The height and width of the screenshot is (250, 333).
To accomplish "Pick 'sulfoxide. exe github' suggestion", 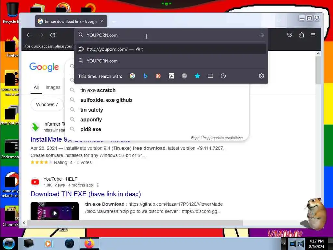I will pyautogui.click(x=157, y=100).
